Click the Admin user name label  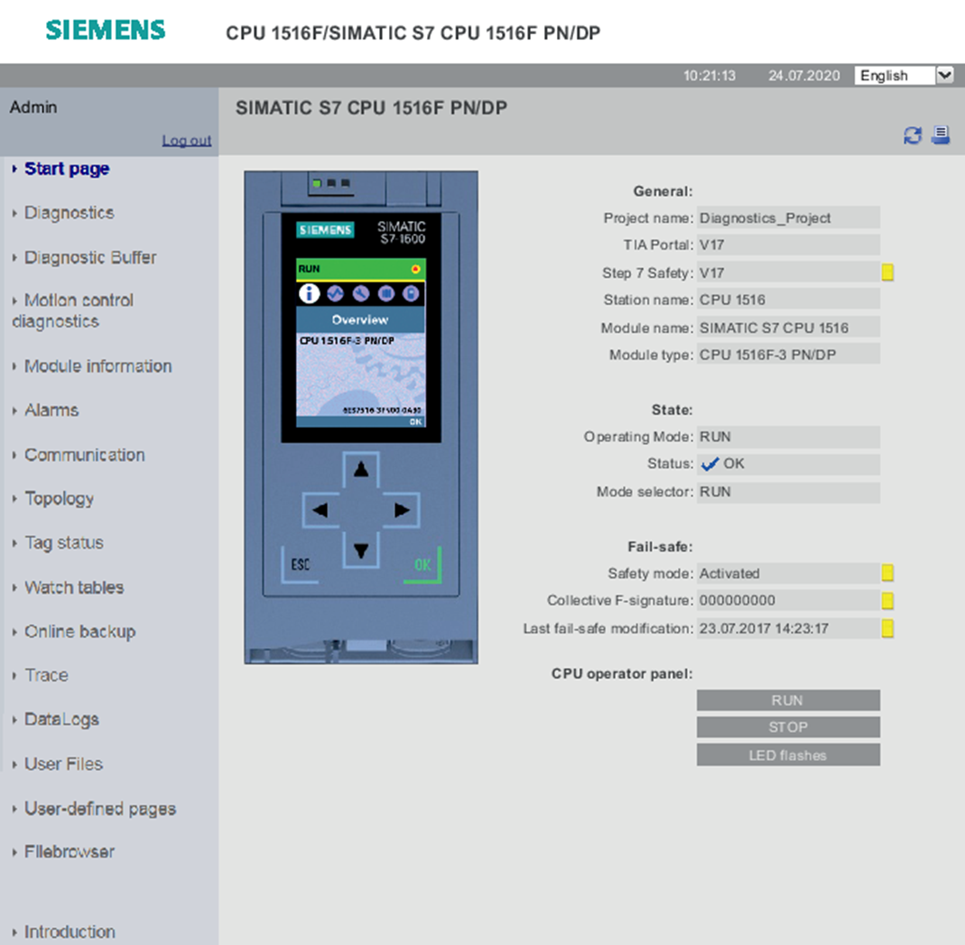coord(33,107)
